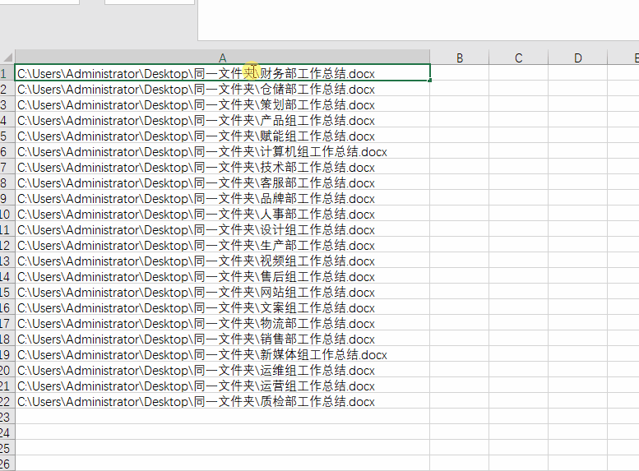The image size is (639, 471).
Task: Select column B header
Action: click(x=459, y=58)
